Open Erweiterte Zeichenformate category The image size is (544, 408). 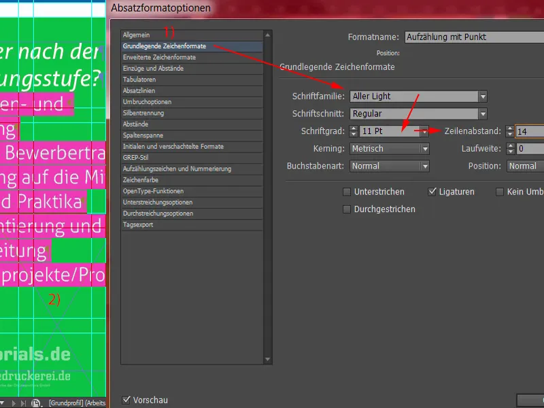coord(192,57)
